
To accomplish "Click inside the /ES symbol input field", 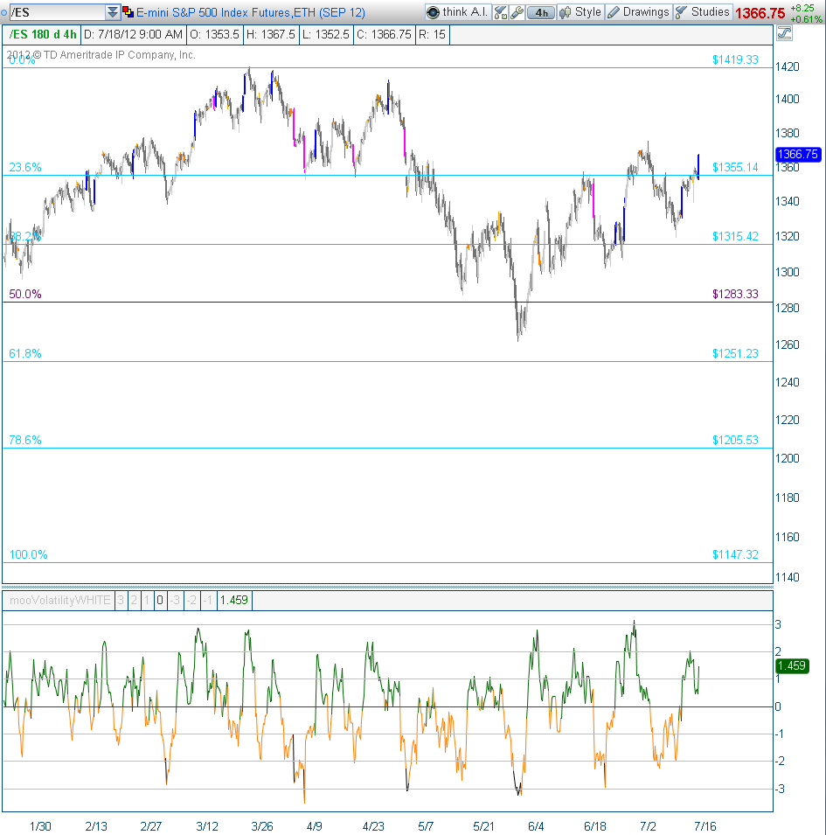I will (x=52, y=12).
